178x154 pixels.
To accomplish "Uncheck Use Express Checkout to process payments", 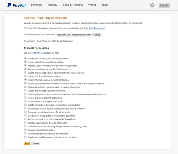I will click(26, 58).
